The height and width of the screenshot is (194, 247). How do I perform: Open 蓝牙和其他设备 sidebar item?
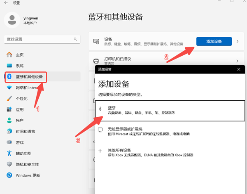click(28, 77)
